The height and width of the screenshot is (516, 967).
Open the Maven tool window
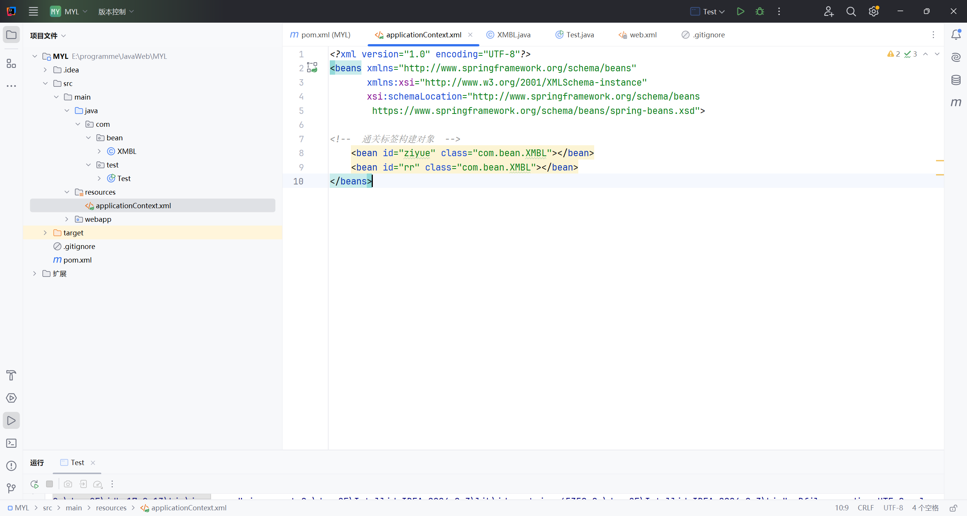(x=956, y=102)
